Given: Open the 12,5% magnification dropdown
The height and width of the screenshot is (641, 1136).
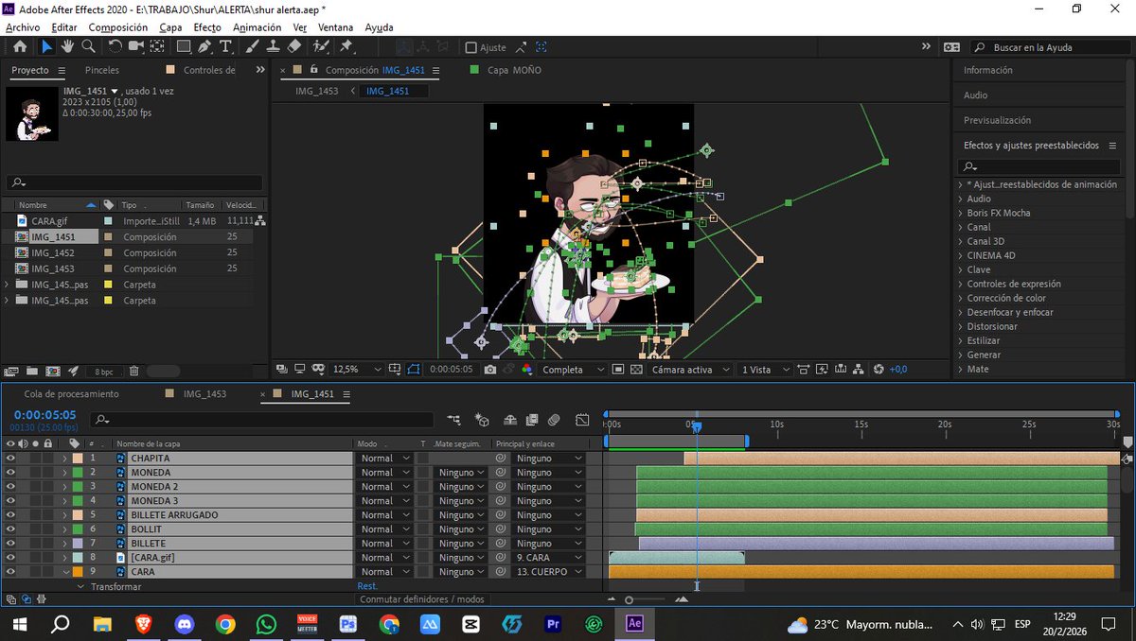Looking at the screenshot, I should point(357,370).
